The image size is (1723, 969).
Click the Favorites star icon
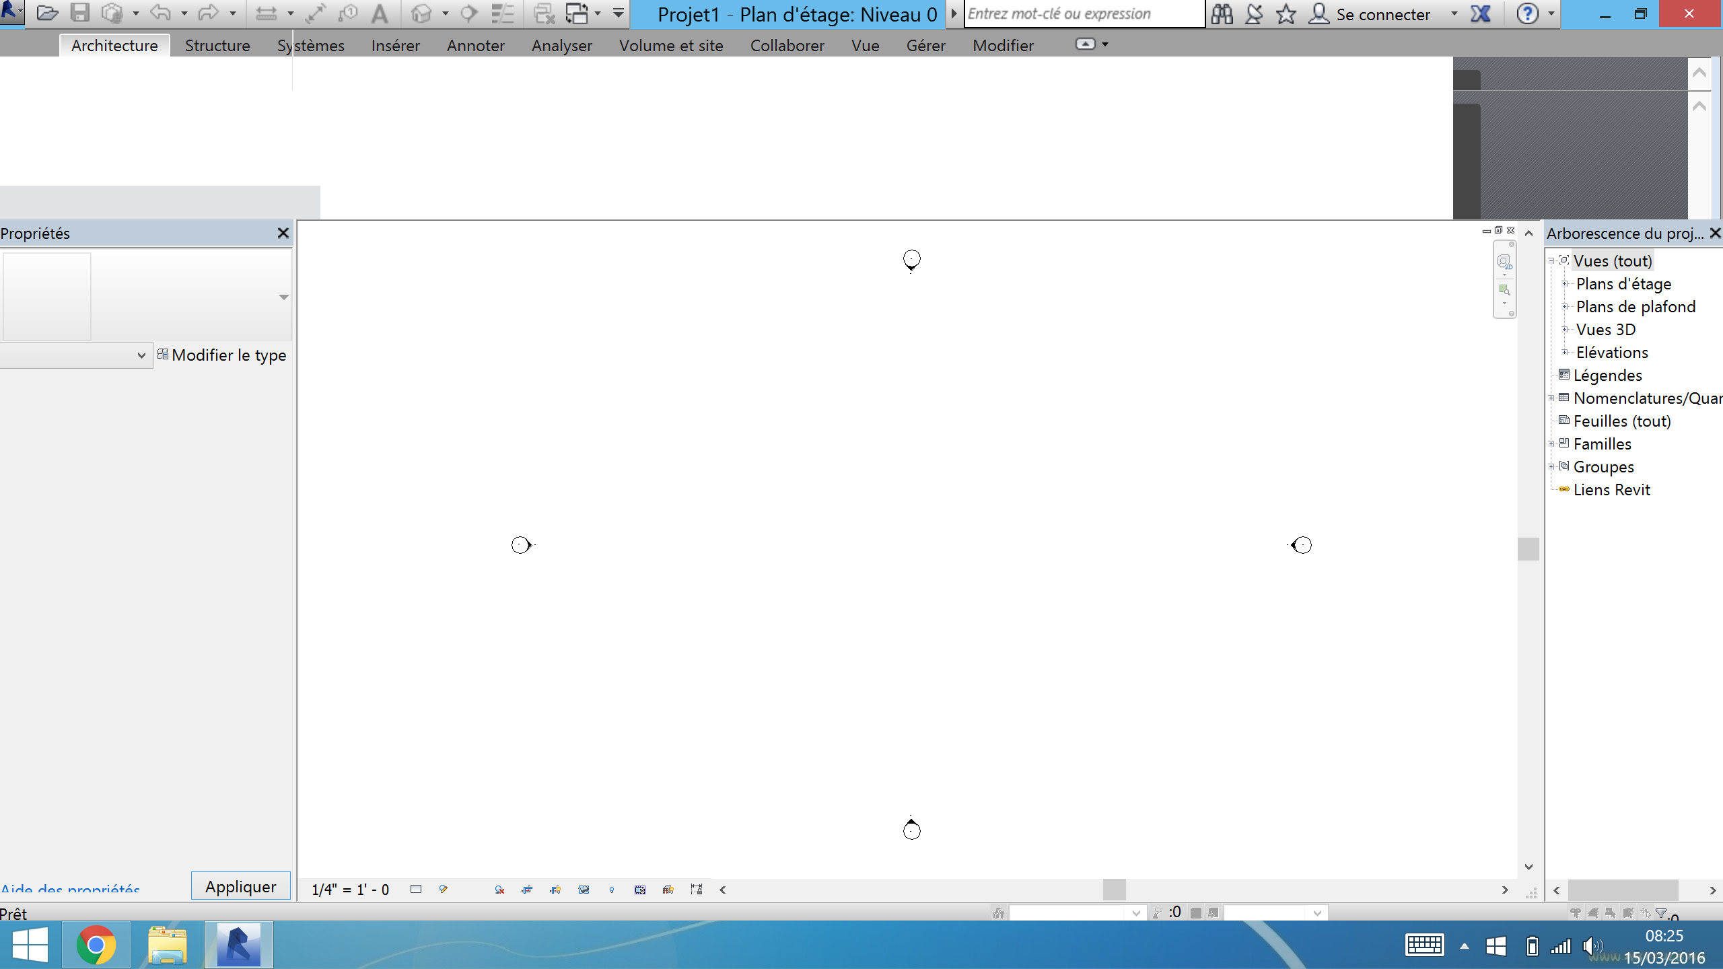[x=1286, y=13]
